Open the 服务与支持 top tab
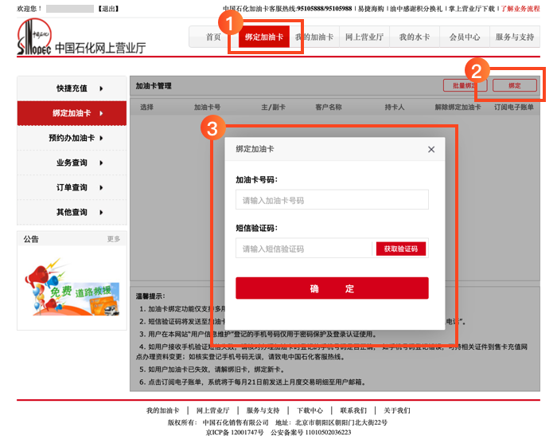Viewport: 557px width, 443px height. pos(515,37)
